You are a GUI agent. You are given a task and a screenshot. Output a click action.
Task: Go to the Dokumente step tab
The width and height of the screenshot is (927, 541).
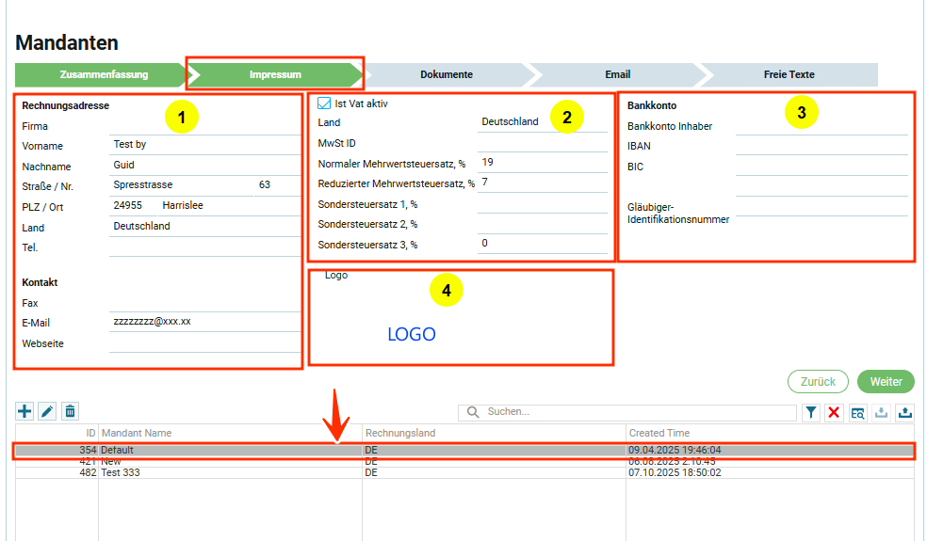[446, 74]
